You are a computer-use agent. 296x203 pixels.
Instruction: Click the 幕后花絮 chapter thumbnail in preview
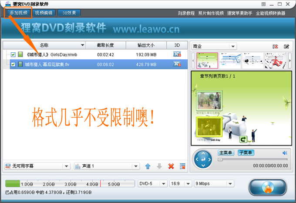(209, 101)
